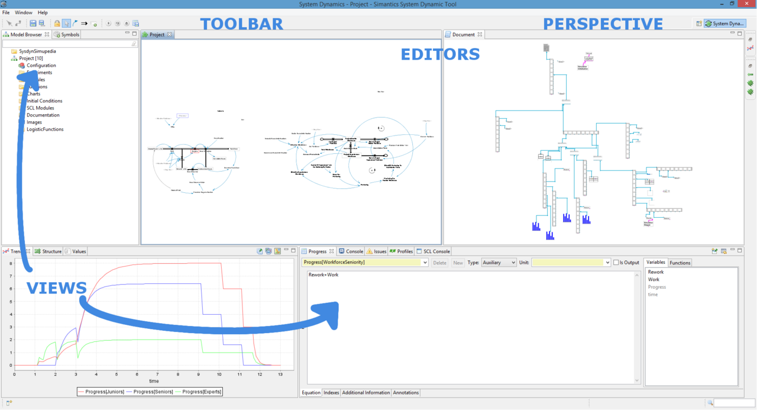757x410 pixels.
Task: Switch to the Console tab
Action: click(x=351, y=251)
